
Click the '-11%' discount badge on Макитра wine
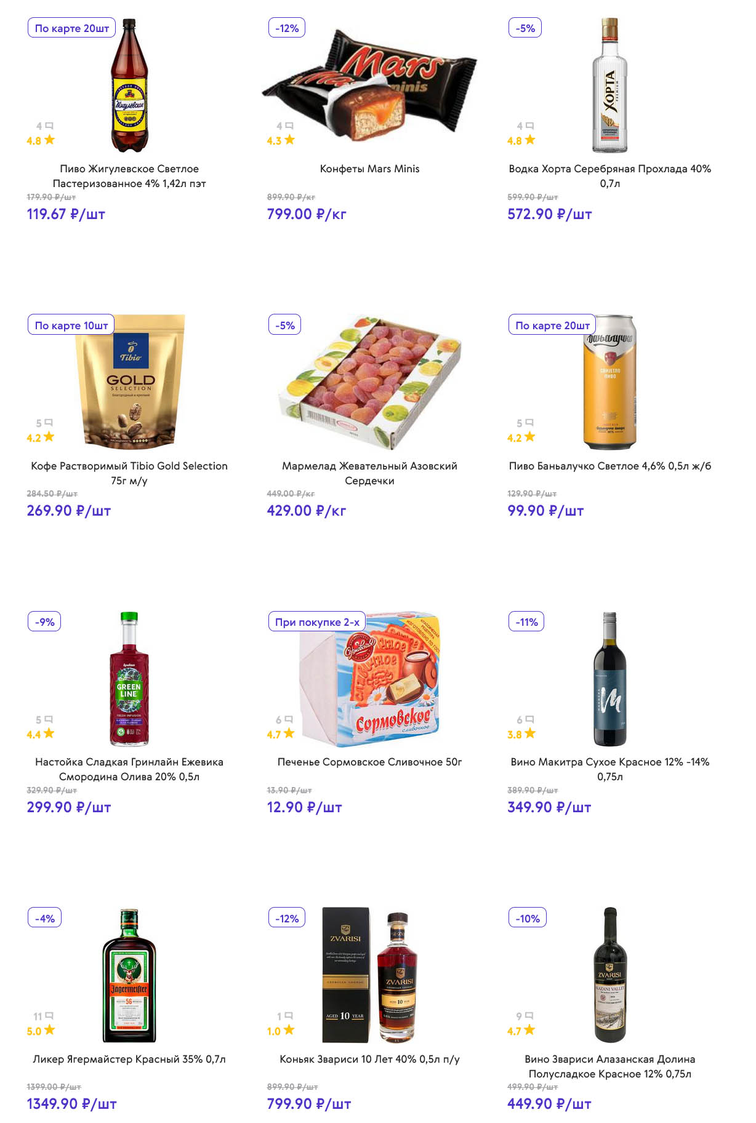pos(526,621)
